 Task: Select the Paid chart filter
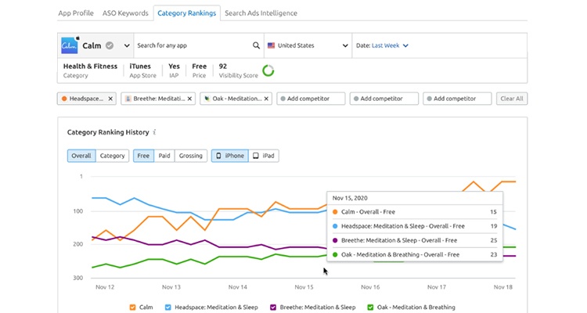164,156
